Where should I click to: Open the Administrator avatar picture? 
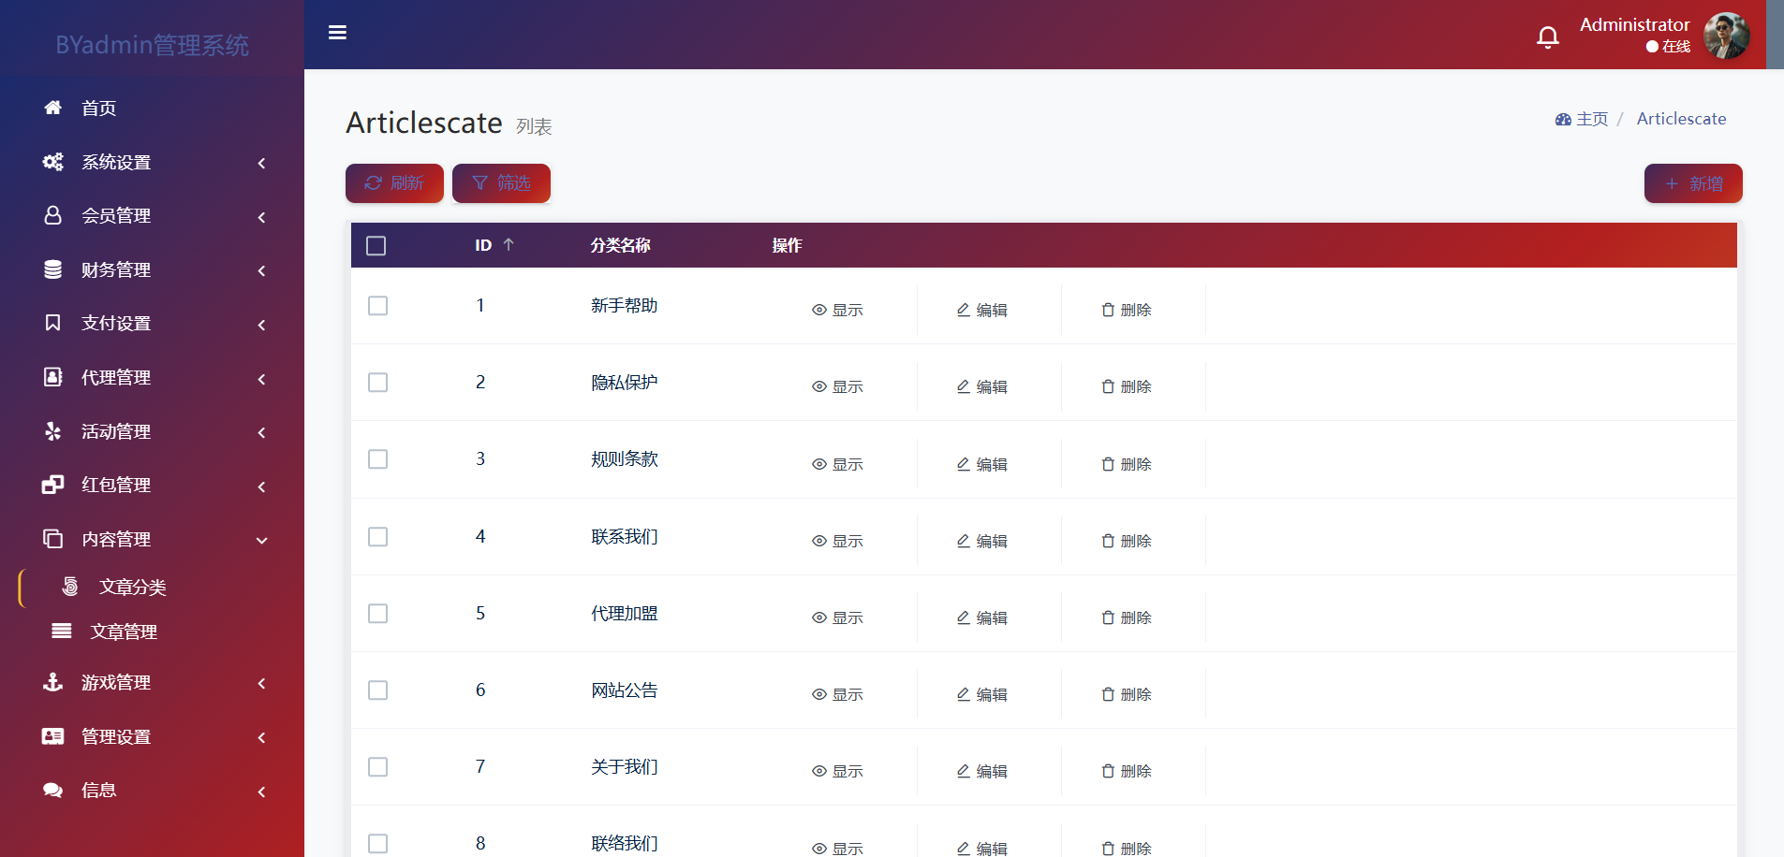[1727, 36]
